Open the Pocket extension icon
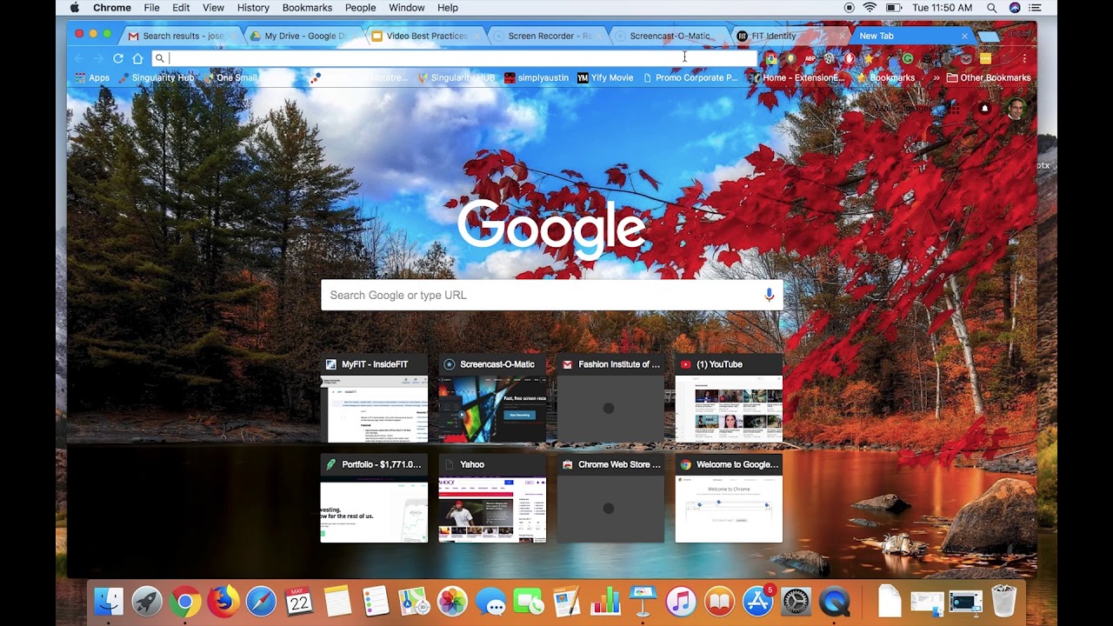This screenshot has width=1113, height=626. (966, 58)
